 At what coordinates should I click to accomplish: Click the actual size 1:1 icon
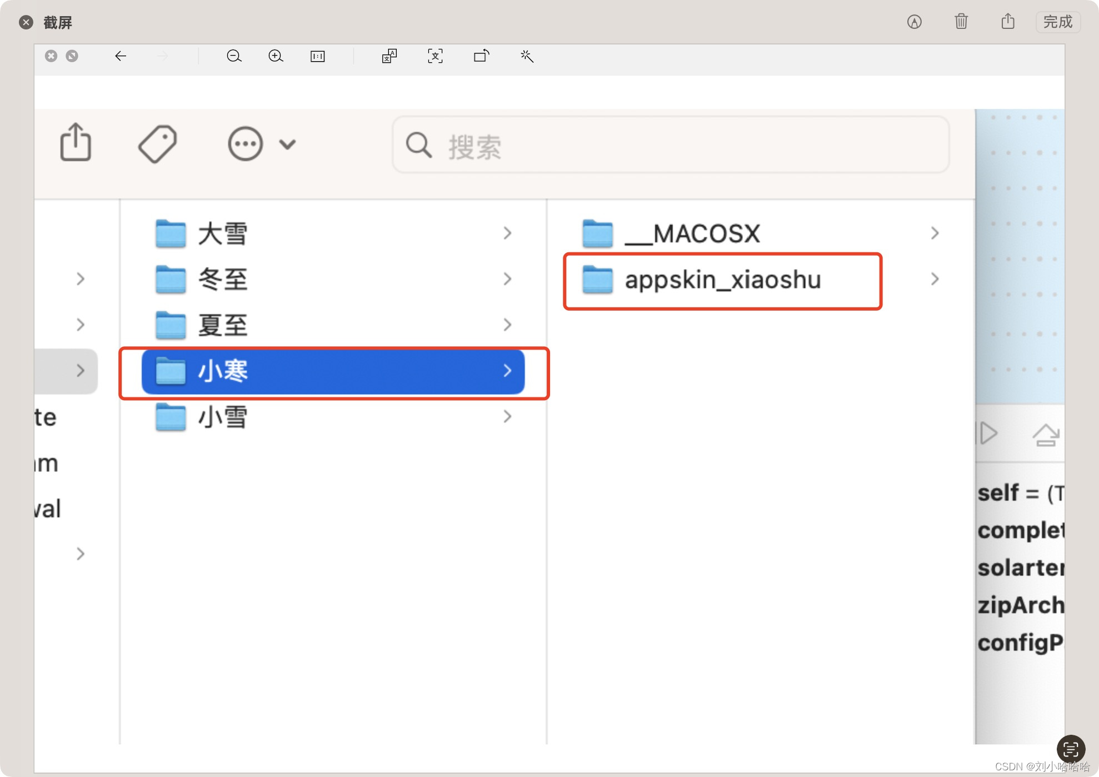click(x=318, y=56)
